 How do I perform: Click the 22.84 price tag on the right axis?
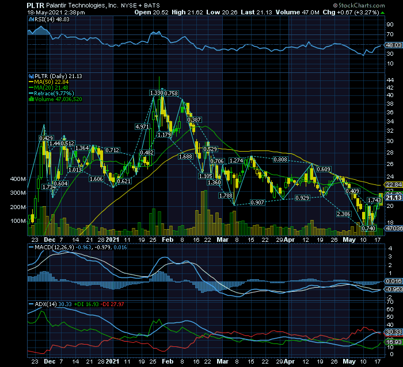[393, 185]
